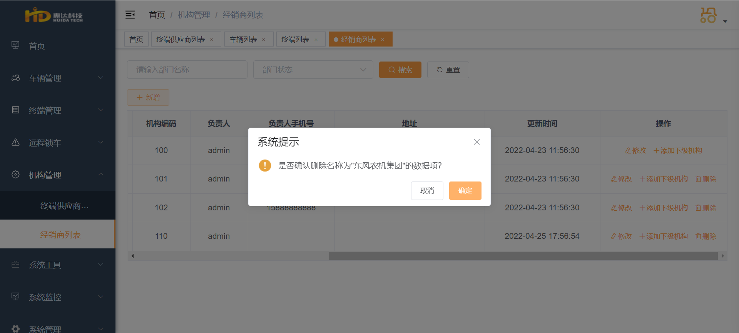Click the dropdown caret beside avatar
The image size is (739, 333).
click(725, 22)
